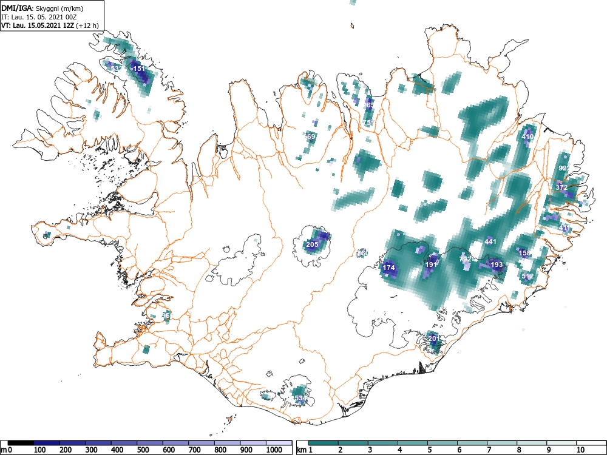607x455 pixels.
Task: Click the '201' value near the south coast
Action: pos(434,339)
